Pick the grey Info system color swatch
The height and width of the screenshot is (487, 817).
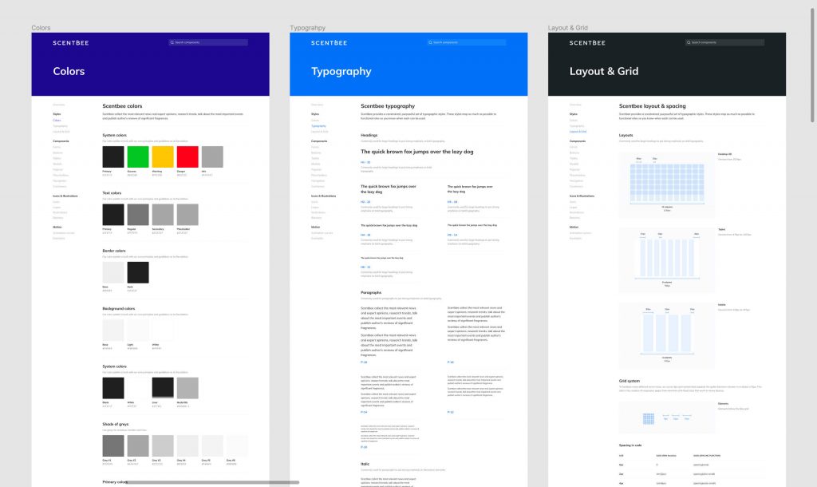tap(212, 157)
